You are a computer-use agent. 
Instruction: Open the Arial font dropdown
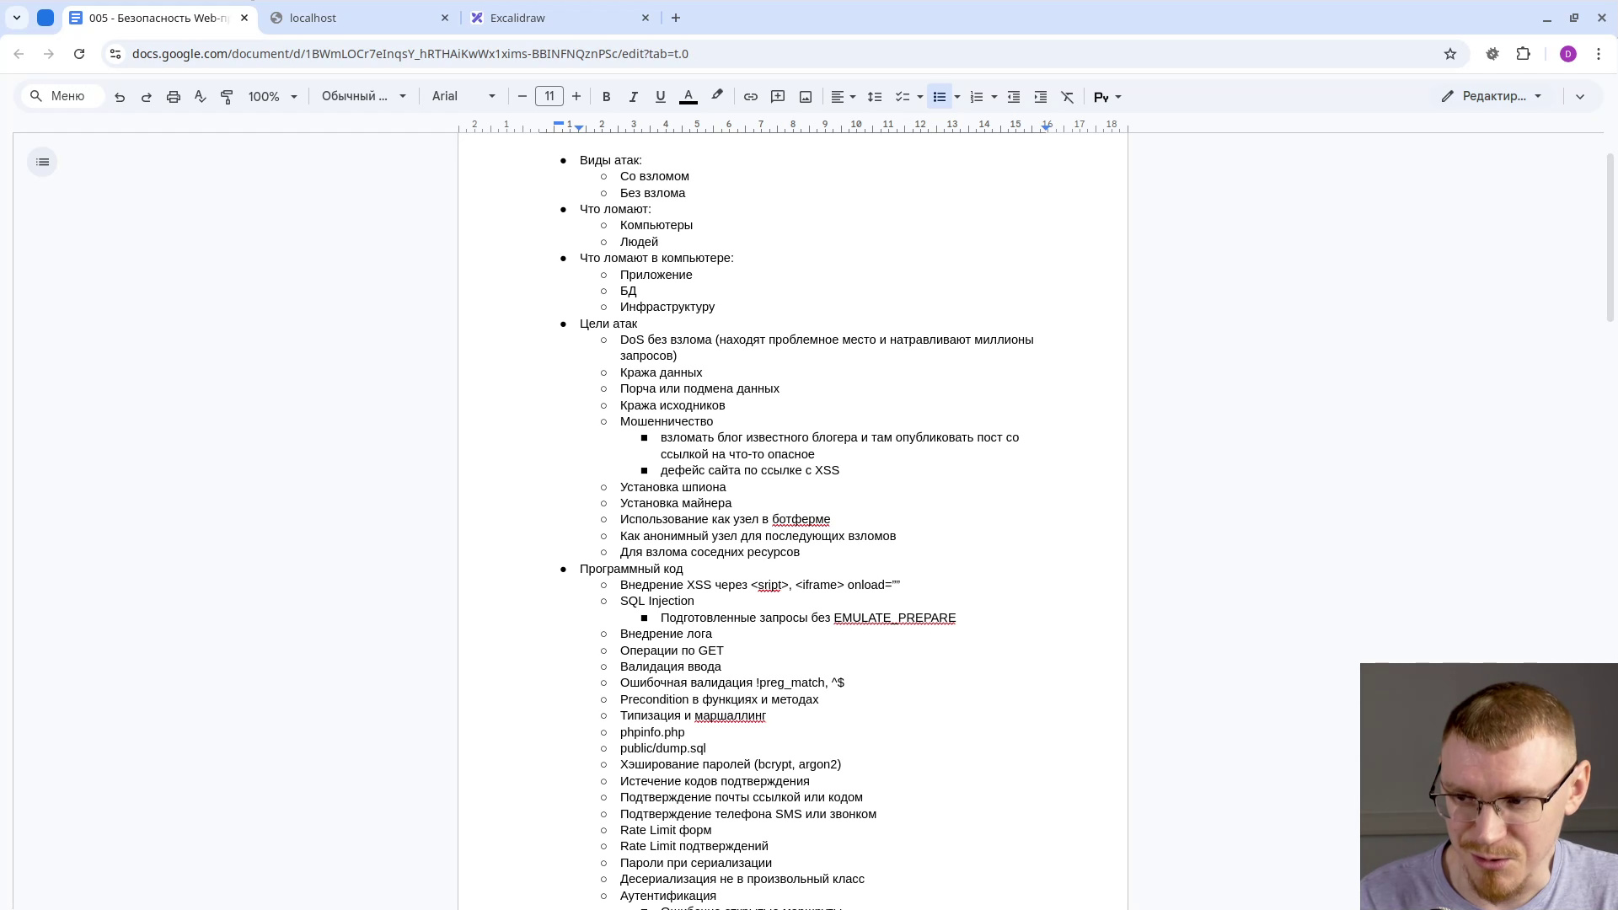click(463, 97)
